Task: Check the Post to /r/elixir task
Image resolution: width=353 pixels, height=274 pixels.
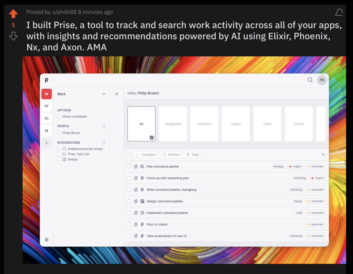Action: tap(129, 224)
